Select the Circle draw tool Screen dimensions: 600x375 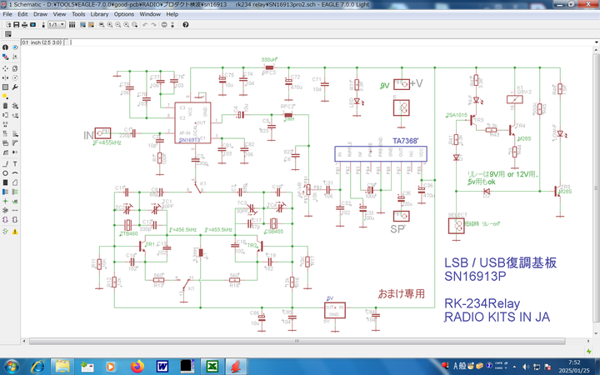(x=5, y=173)
